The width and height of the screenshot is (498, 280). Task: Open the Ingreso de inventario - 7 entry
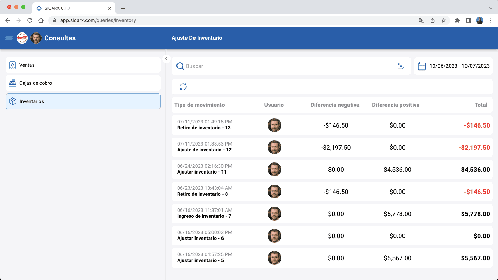(204, 216)
